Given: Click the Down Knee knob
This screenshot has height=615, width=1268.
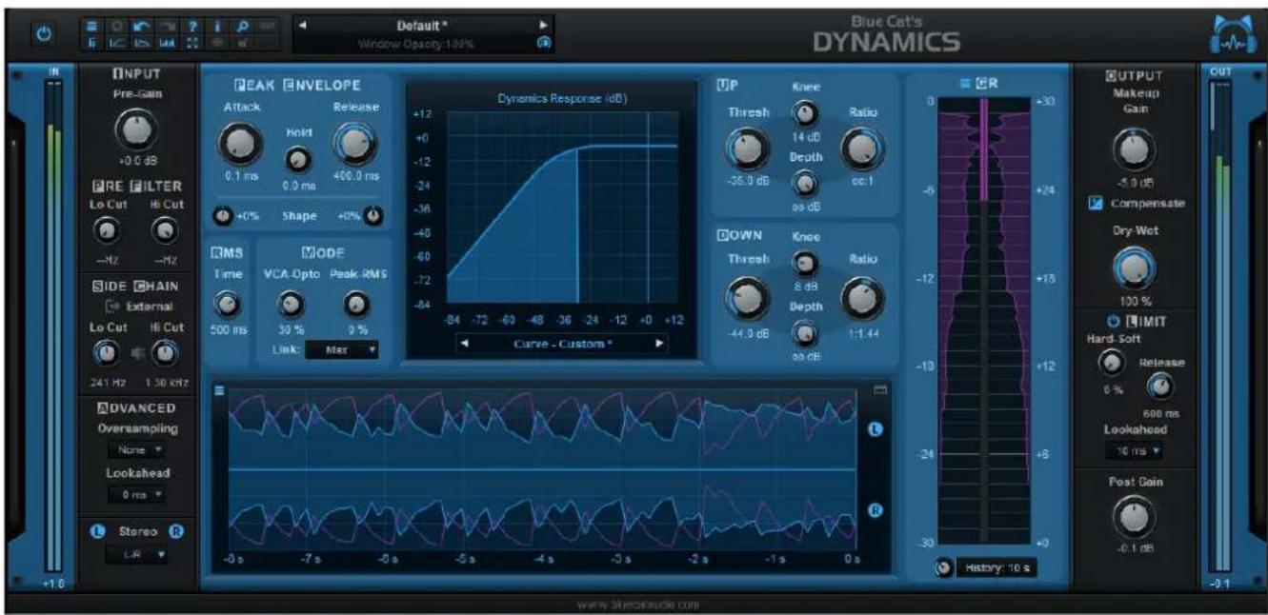Looking at the screenshot, I should click(x=806, y=264).
